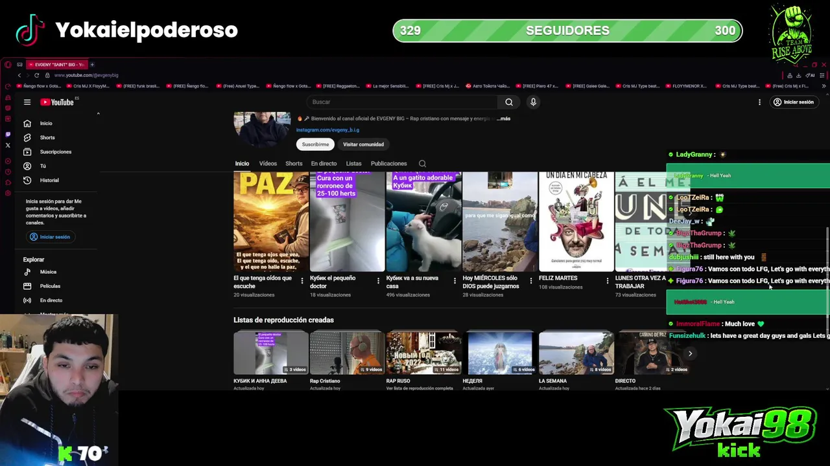Switch to the Vídeos channel tab

[x=268, y=164]
